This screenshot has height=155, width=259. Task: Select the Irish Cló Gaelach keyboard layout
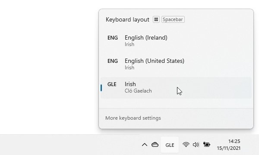pos(176,88)
